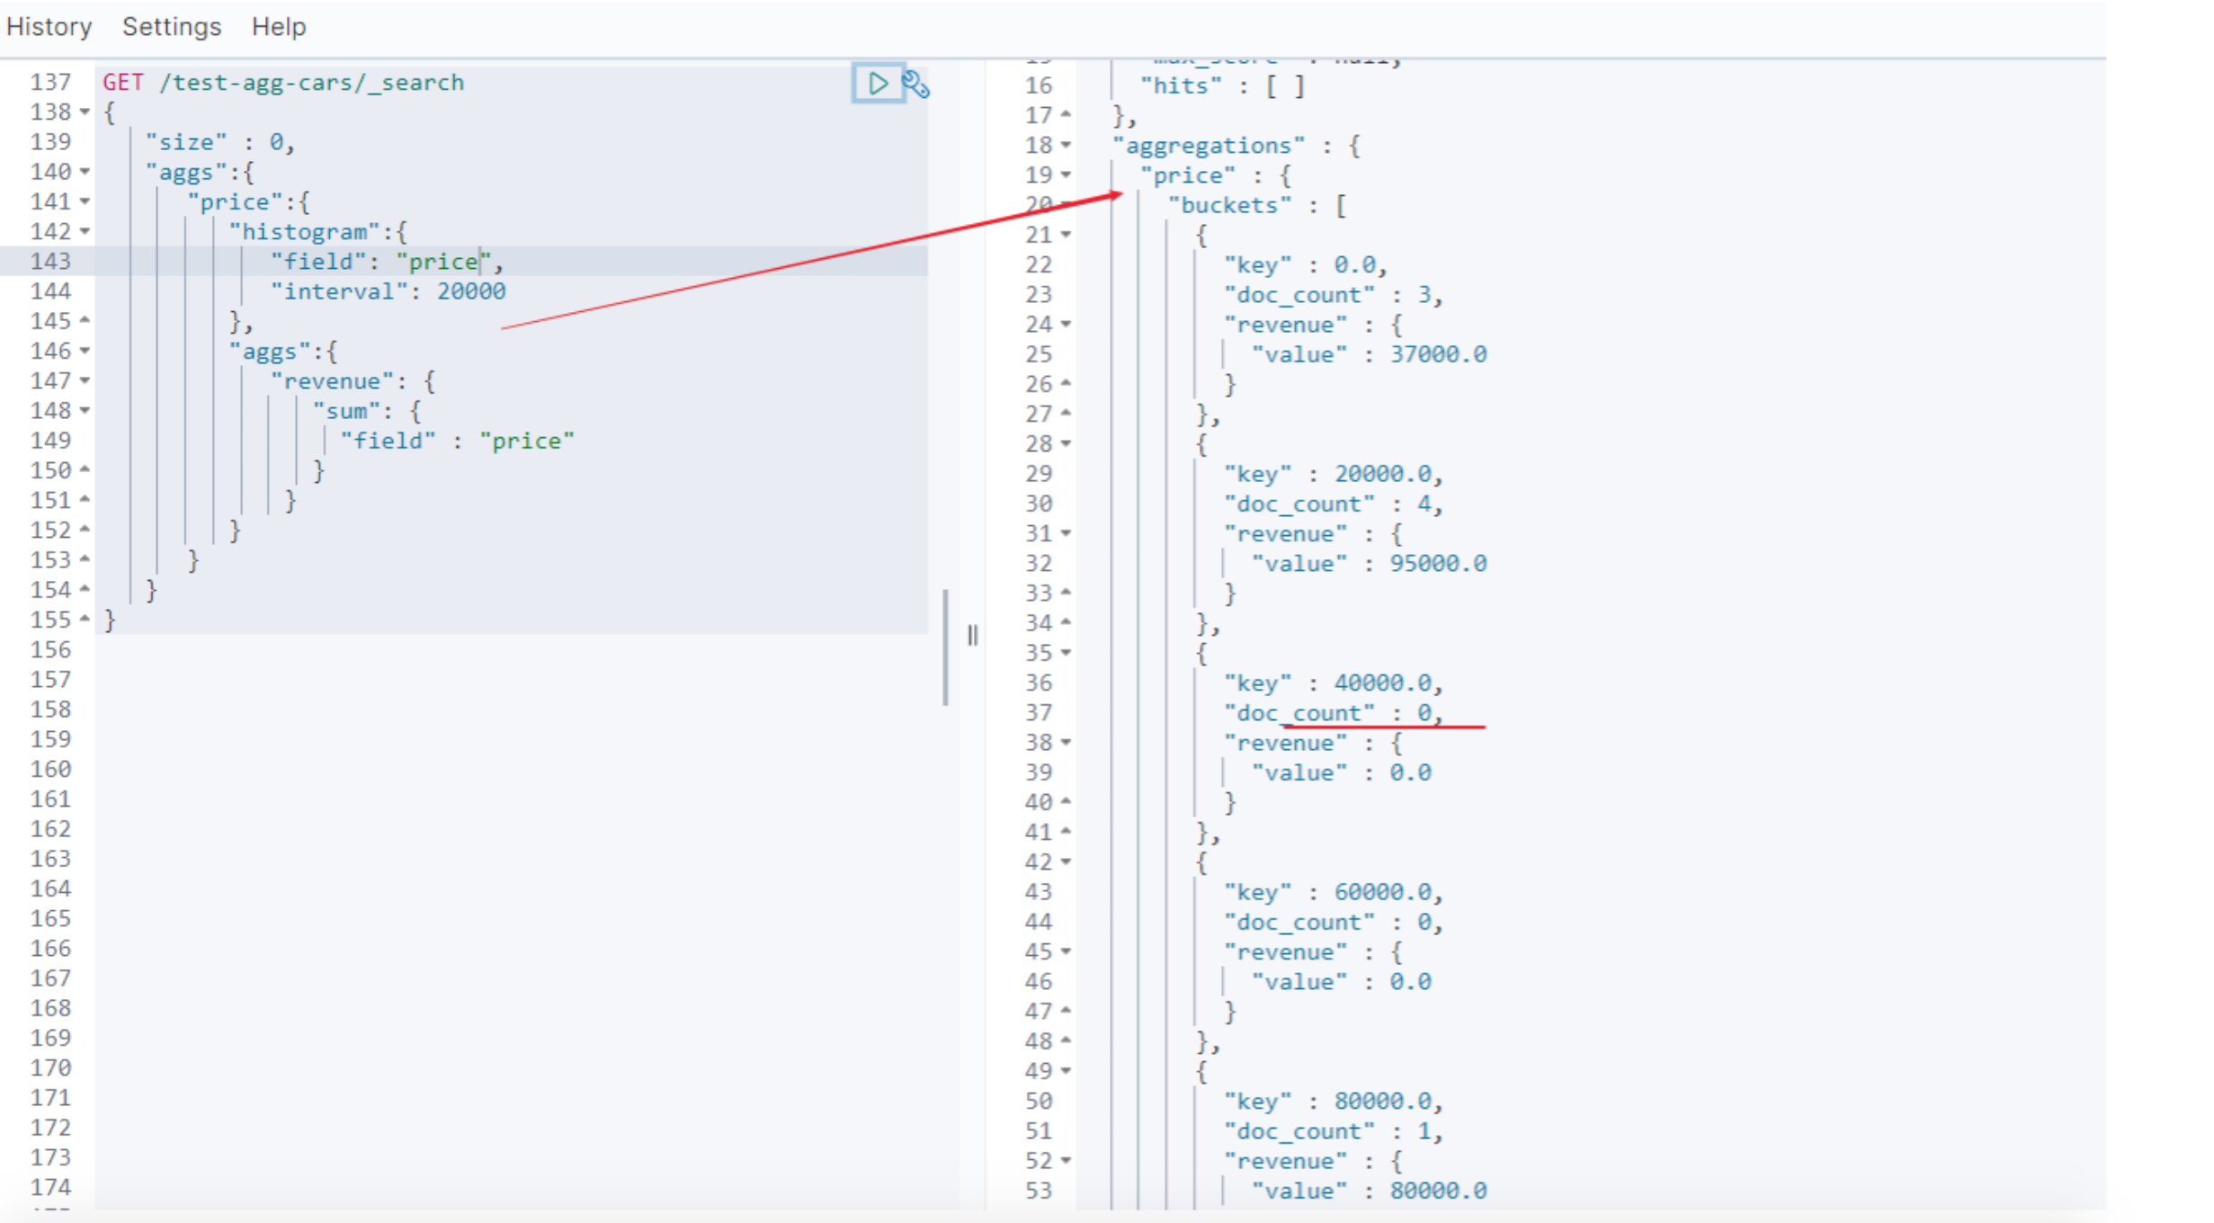Collapse the nested "aggs" fold at line 146
The image size is (2214, 1223).
tap(85, 352)
